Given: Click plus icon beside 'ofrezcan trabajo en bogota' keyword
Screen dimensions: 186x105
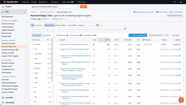Looking at the screenshot, I should (60, 69).
